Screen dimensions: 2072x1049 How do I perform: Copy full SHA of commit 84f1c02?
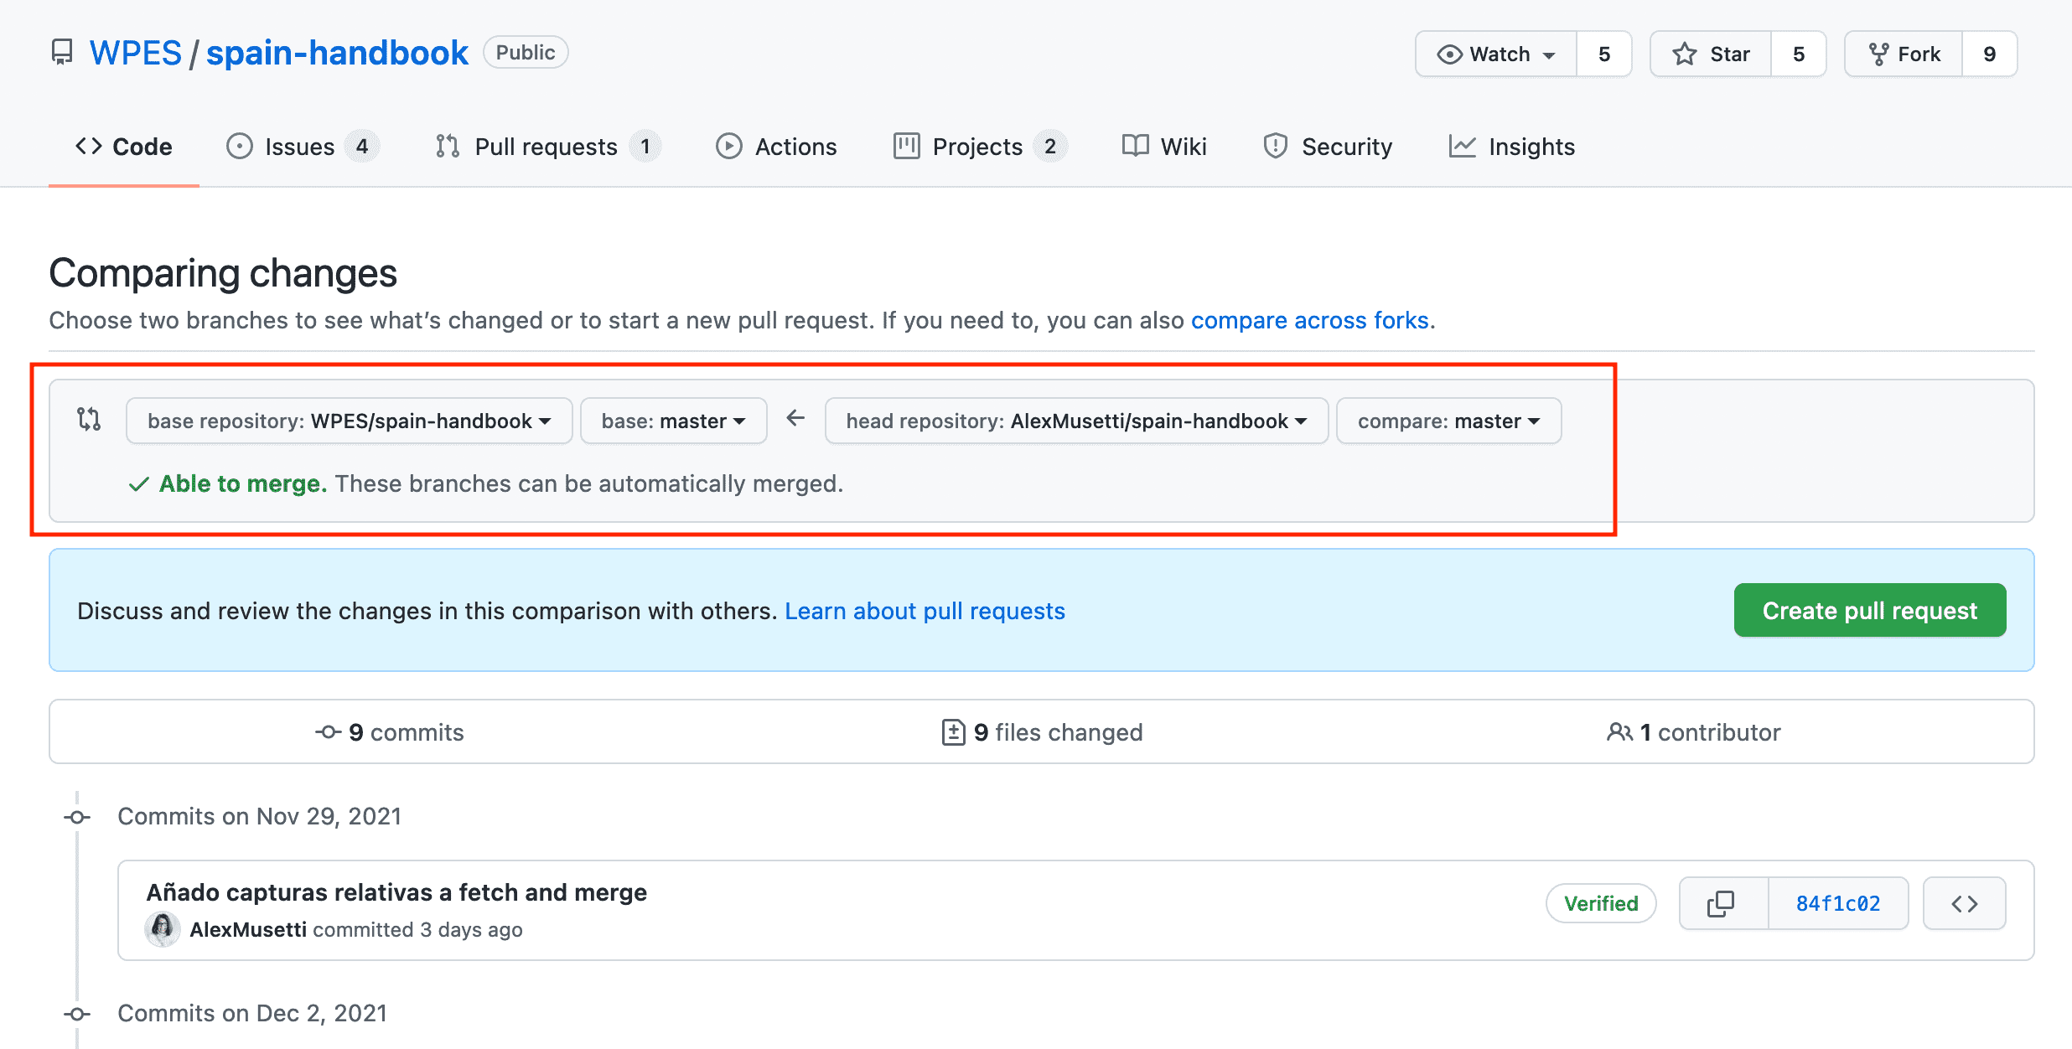(1722, 903)
